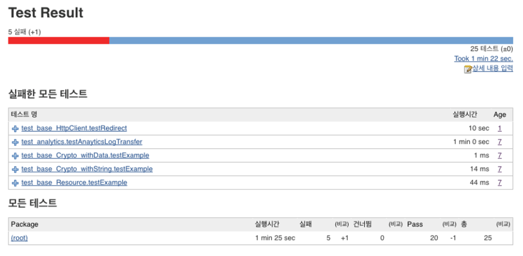Click the Age 7 link for test_analytics row
This screenshot has width=523, height=256.
click(500, 142)
